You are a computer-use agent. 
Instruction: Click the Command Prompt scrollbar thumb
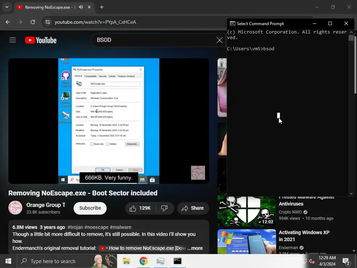pos(351,38)
